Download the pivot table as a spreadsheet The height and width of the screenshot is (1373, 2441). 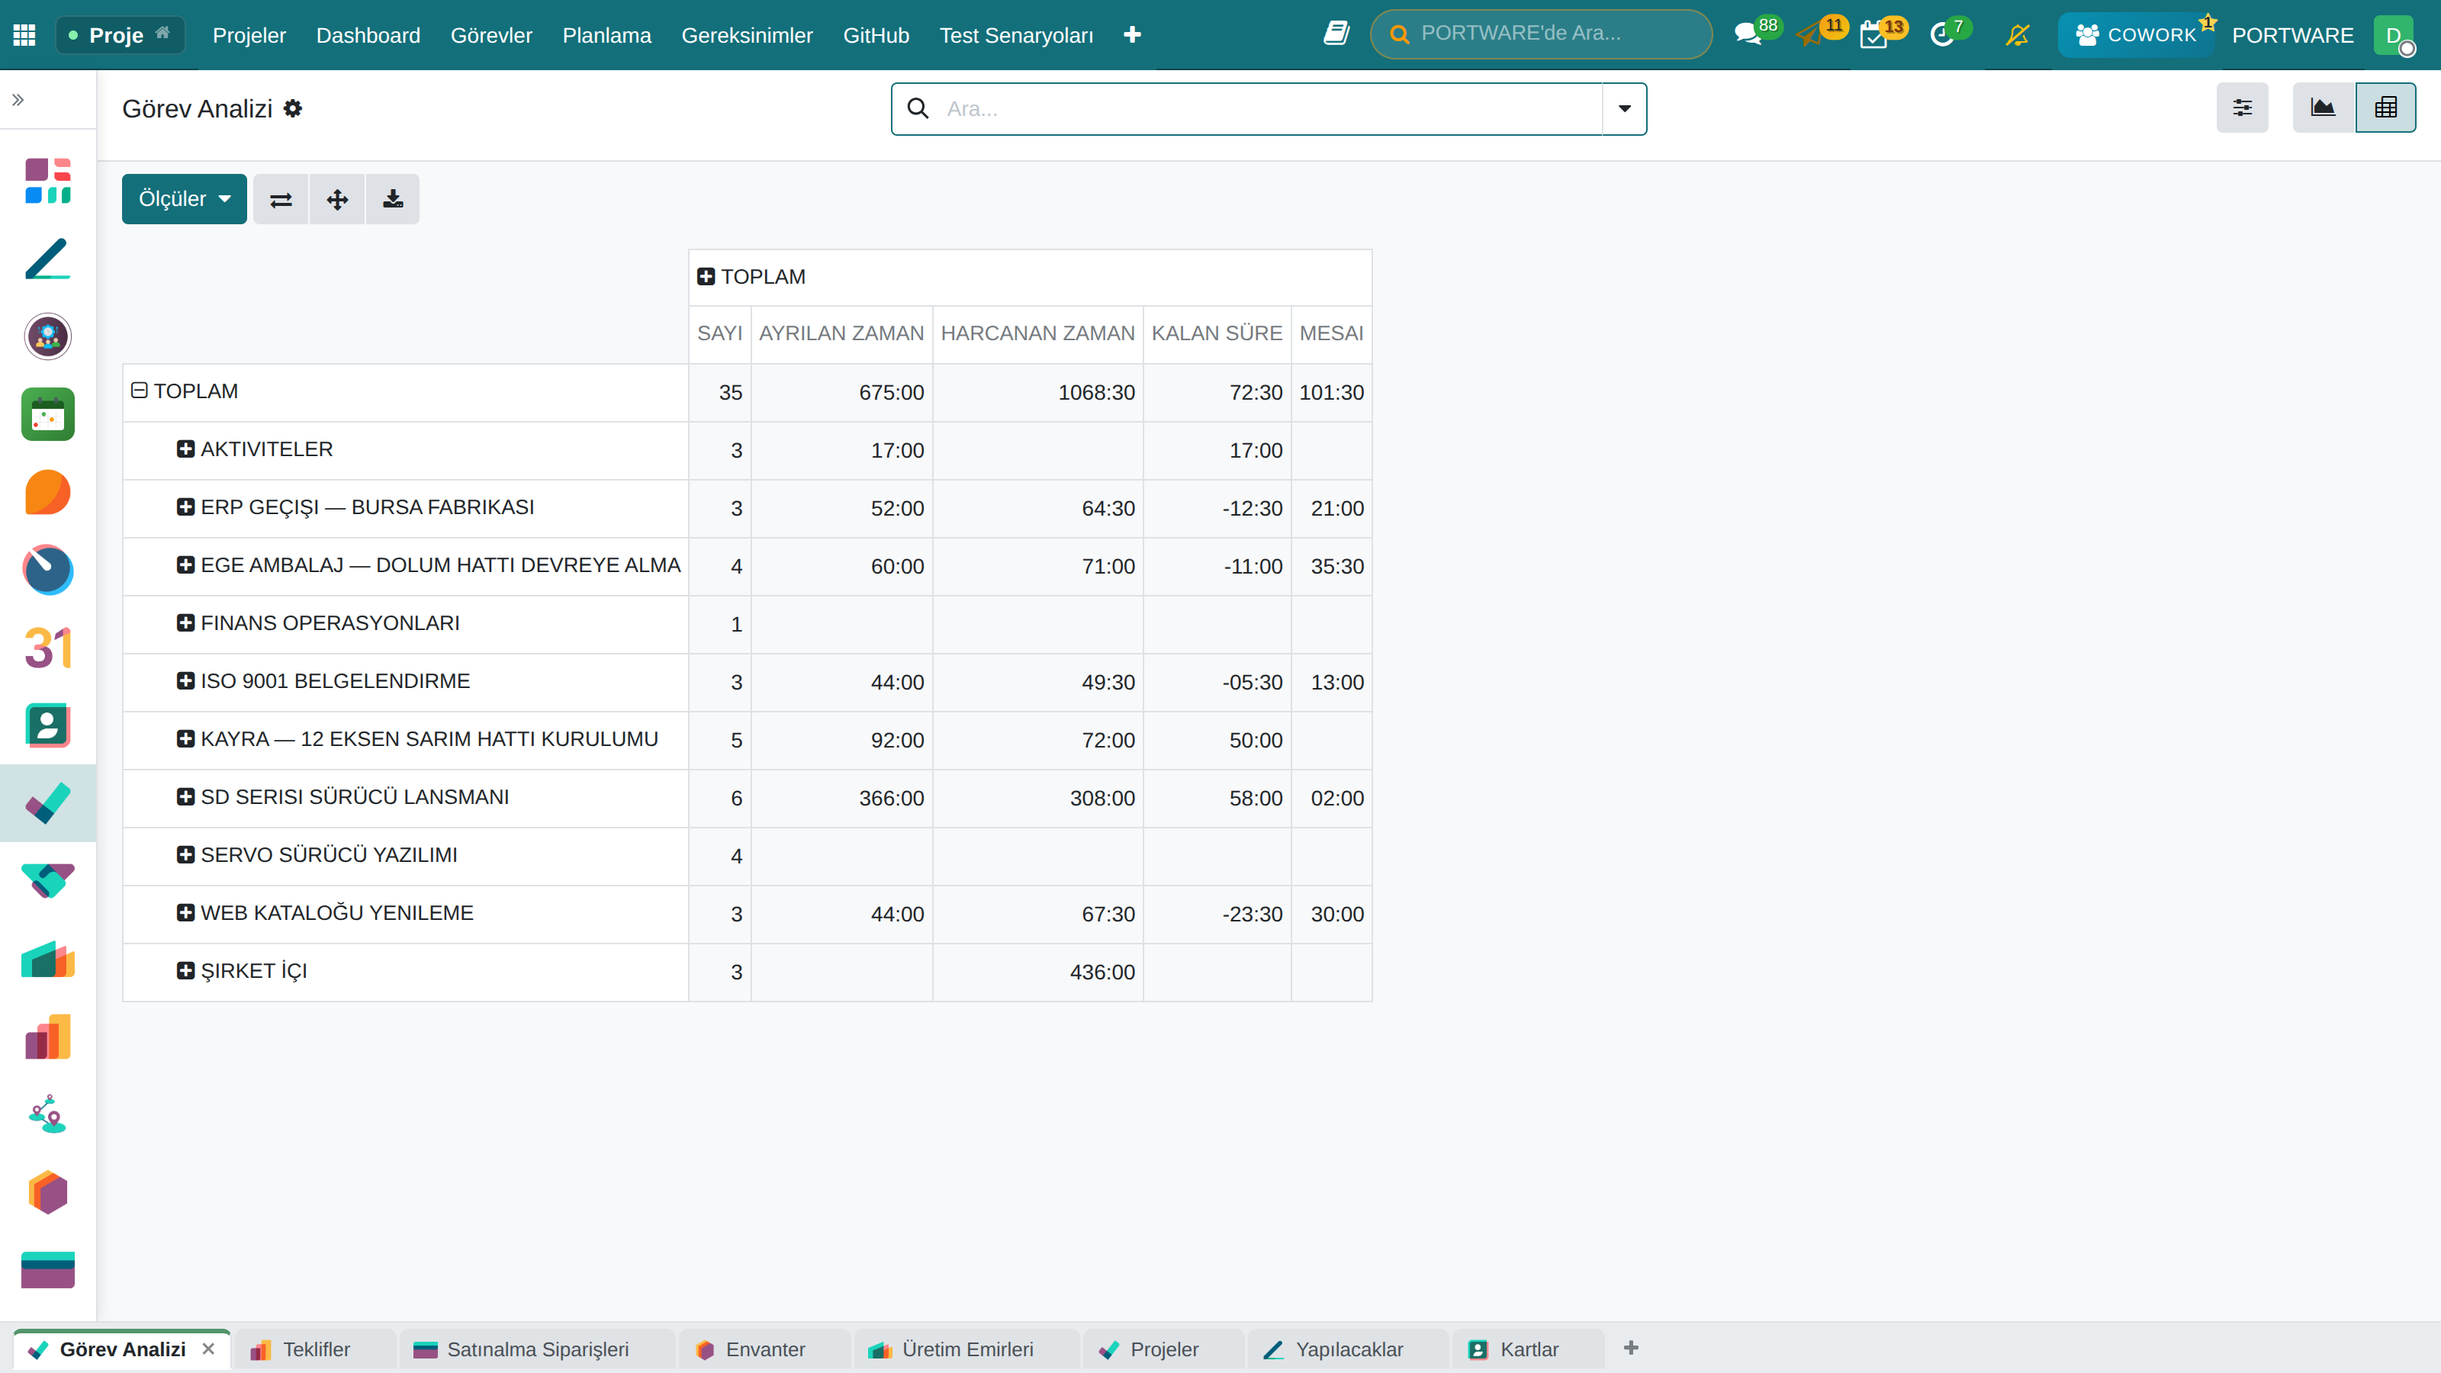(x=394, y=199)
